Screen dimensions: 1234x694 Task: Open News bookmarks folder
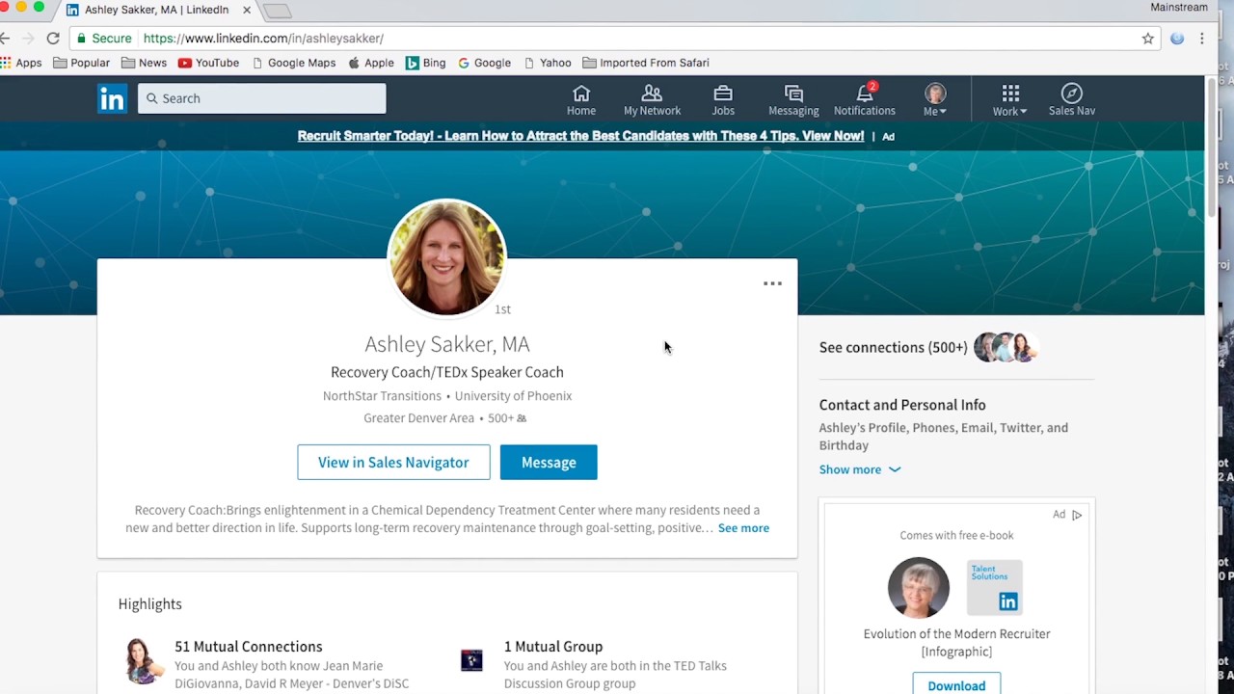coord(145,63)
